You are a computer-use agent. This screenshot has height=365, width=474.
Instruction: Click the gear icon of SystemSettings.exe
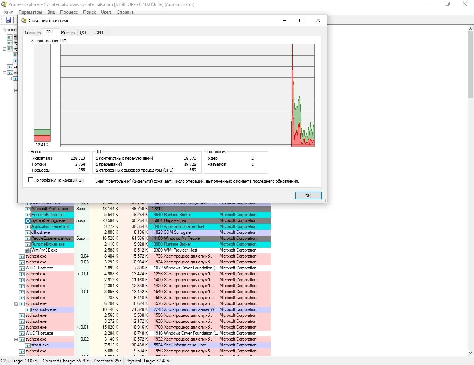click(x=28, y=220)
